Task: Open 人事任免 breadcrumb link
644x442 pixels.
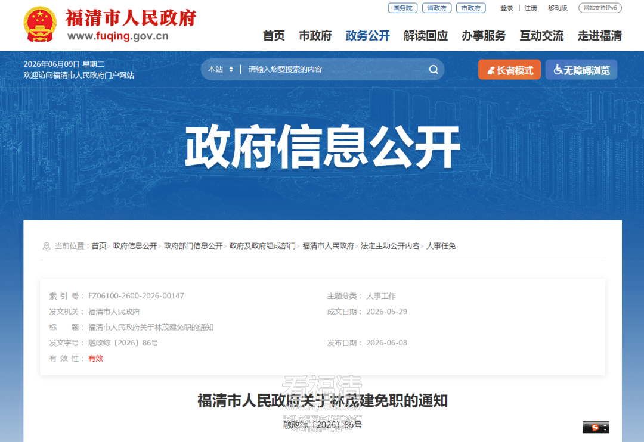Action: click(441, 246)
